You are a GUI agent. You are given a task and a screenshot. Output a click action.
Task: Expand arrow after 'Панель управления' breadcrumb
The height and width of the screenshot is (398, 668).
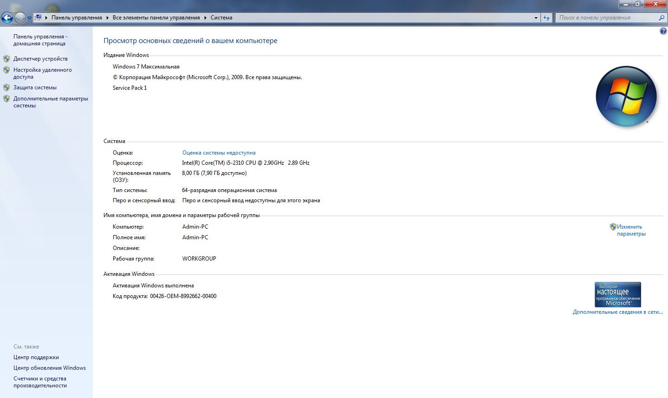(x=107, y=18)
